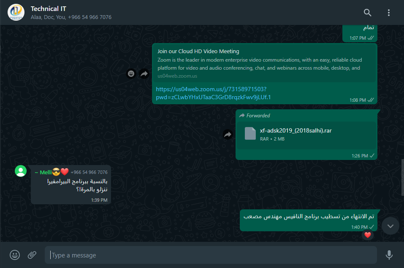This screenshot has height=268, width=404.
Task: Start a voice message with the microphone
Action: 389,255
